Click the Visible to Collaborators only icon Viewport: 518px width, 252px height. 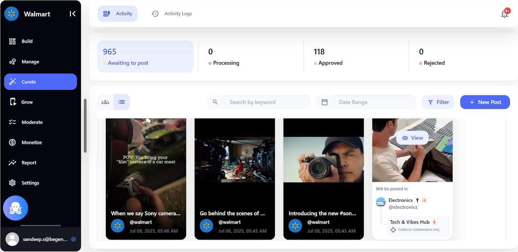(x=393, y=230)
